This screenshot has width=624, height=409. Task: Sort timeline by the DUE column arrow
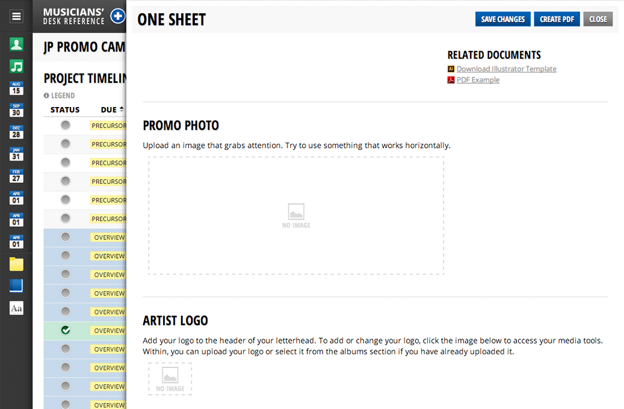pos(122,109)
